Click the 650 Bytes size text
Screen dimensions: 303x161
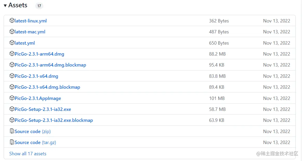pyautogui.click(x=219, y=43)
